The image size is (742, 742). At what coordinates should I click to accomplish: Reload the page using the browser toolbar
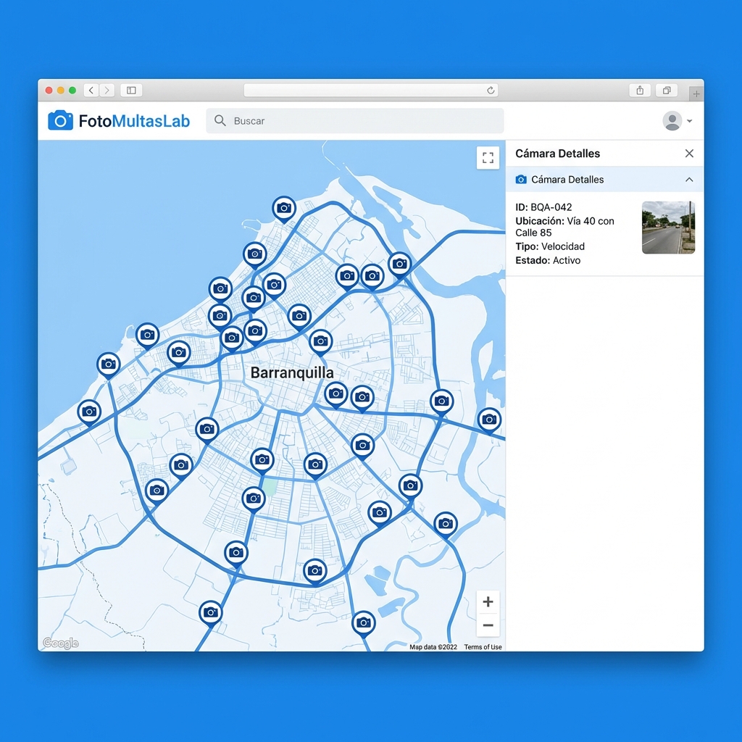point(492,90)
